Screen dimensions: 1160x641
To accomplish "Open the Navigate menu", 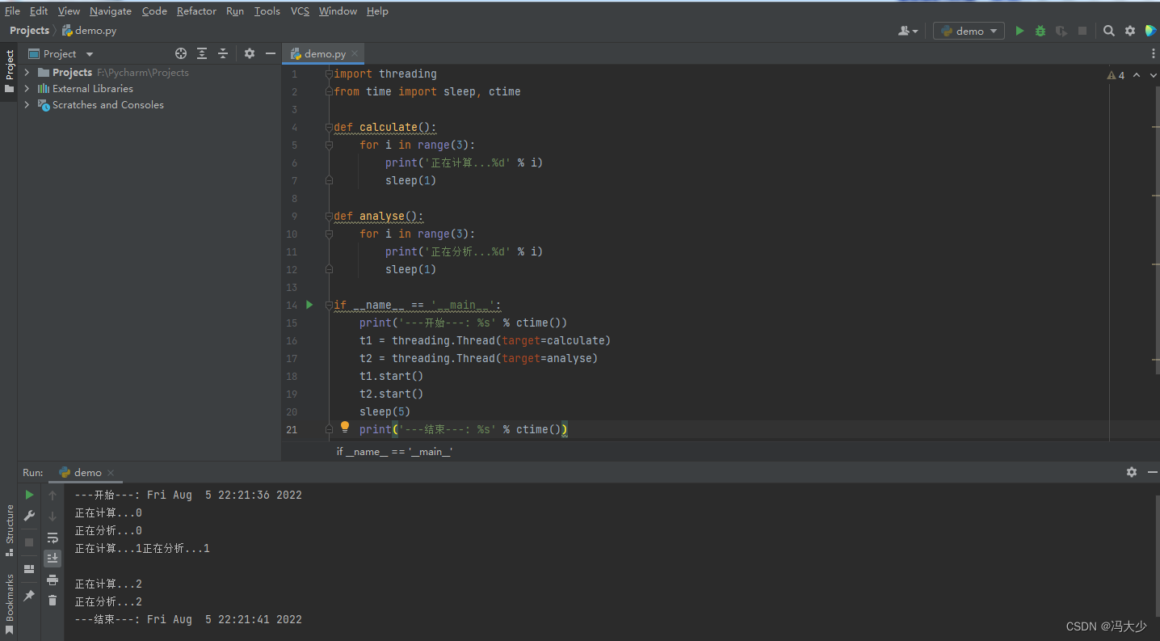I will pyautogui.click(x=111, y=11).
